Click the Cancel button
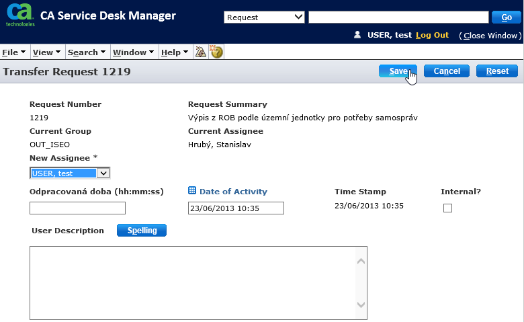Image resolution: width=524 pixels, height=322 pixels. (447, 71)
